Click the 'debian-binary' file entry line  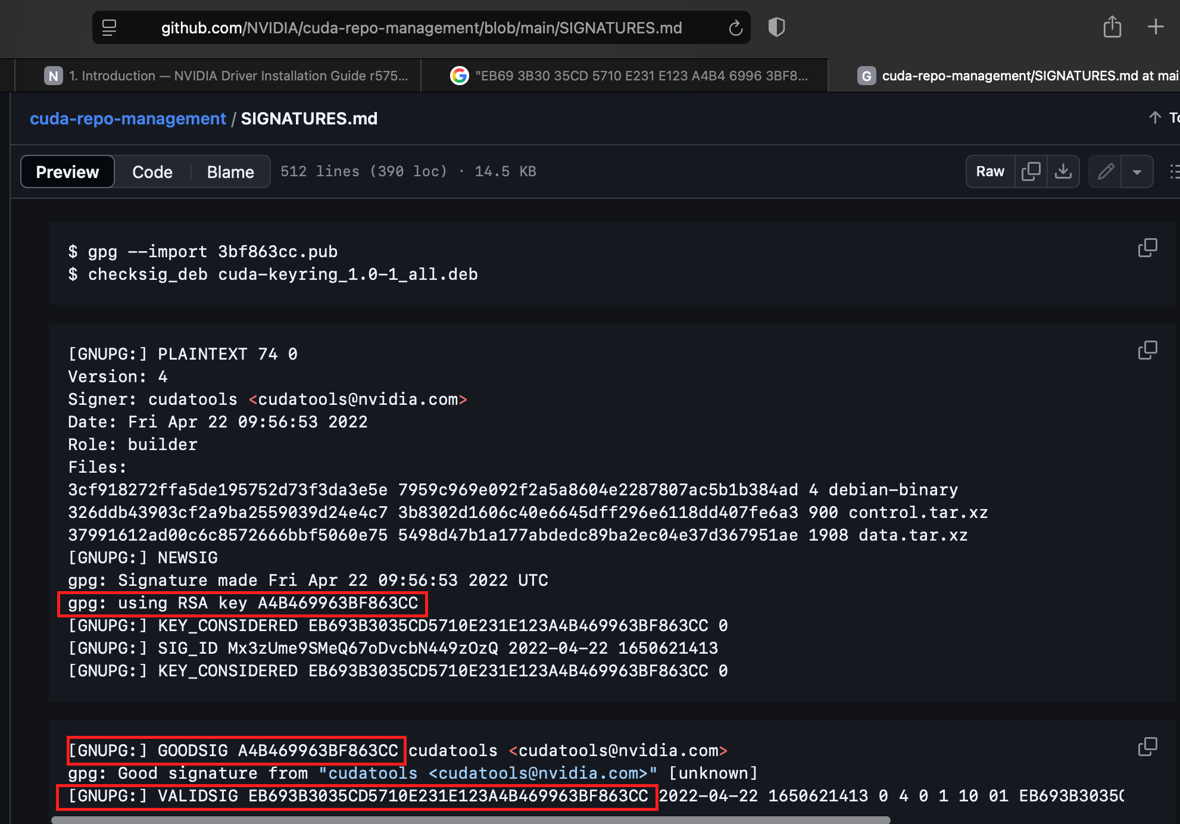(x=513, y=490)
